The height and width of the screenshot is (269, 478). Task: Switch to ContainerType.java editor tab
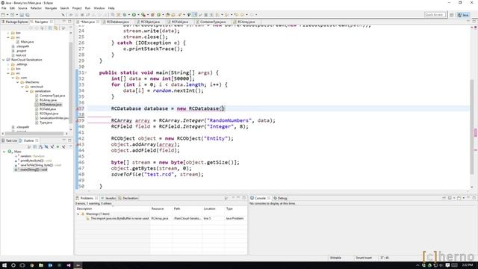coord(212,22)
